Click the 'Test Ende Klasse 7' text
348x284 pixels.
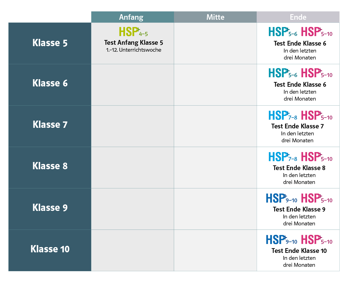(x=298, y=126)
